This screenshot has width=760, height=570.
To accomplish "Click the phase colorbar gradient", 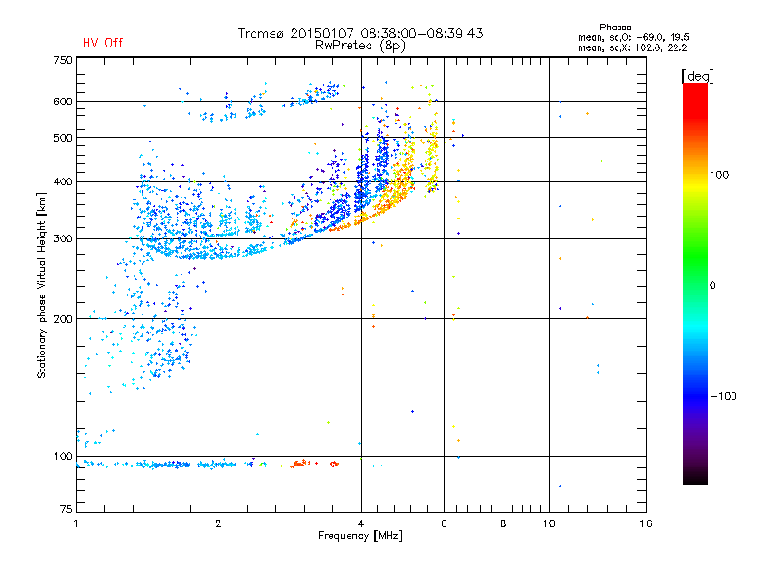I will tap(695, 283).
